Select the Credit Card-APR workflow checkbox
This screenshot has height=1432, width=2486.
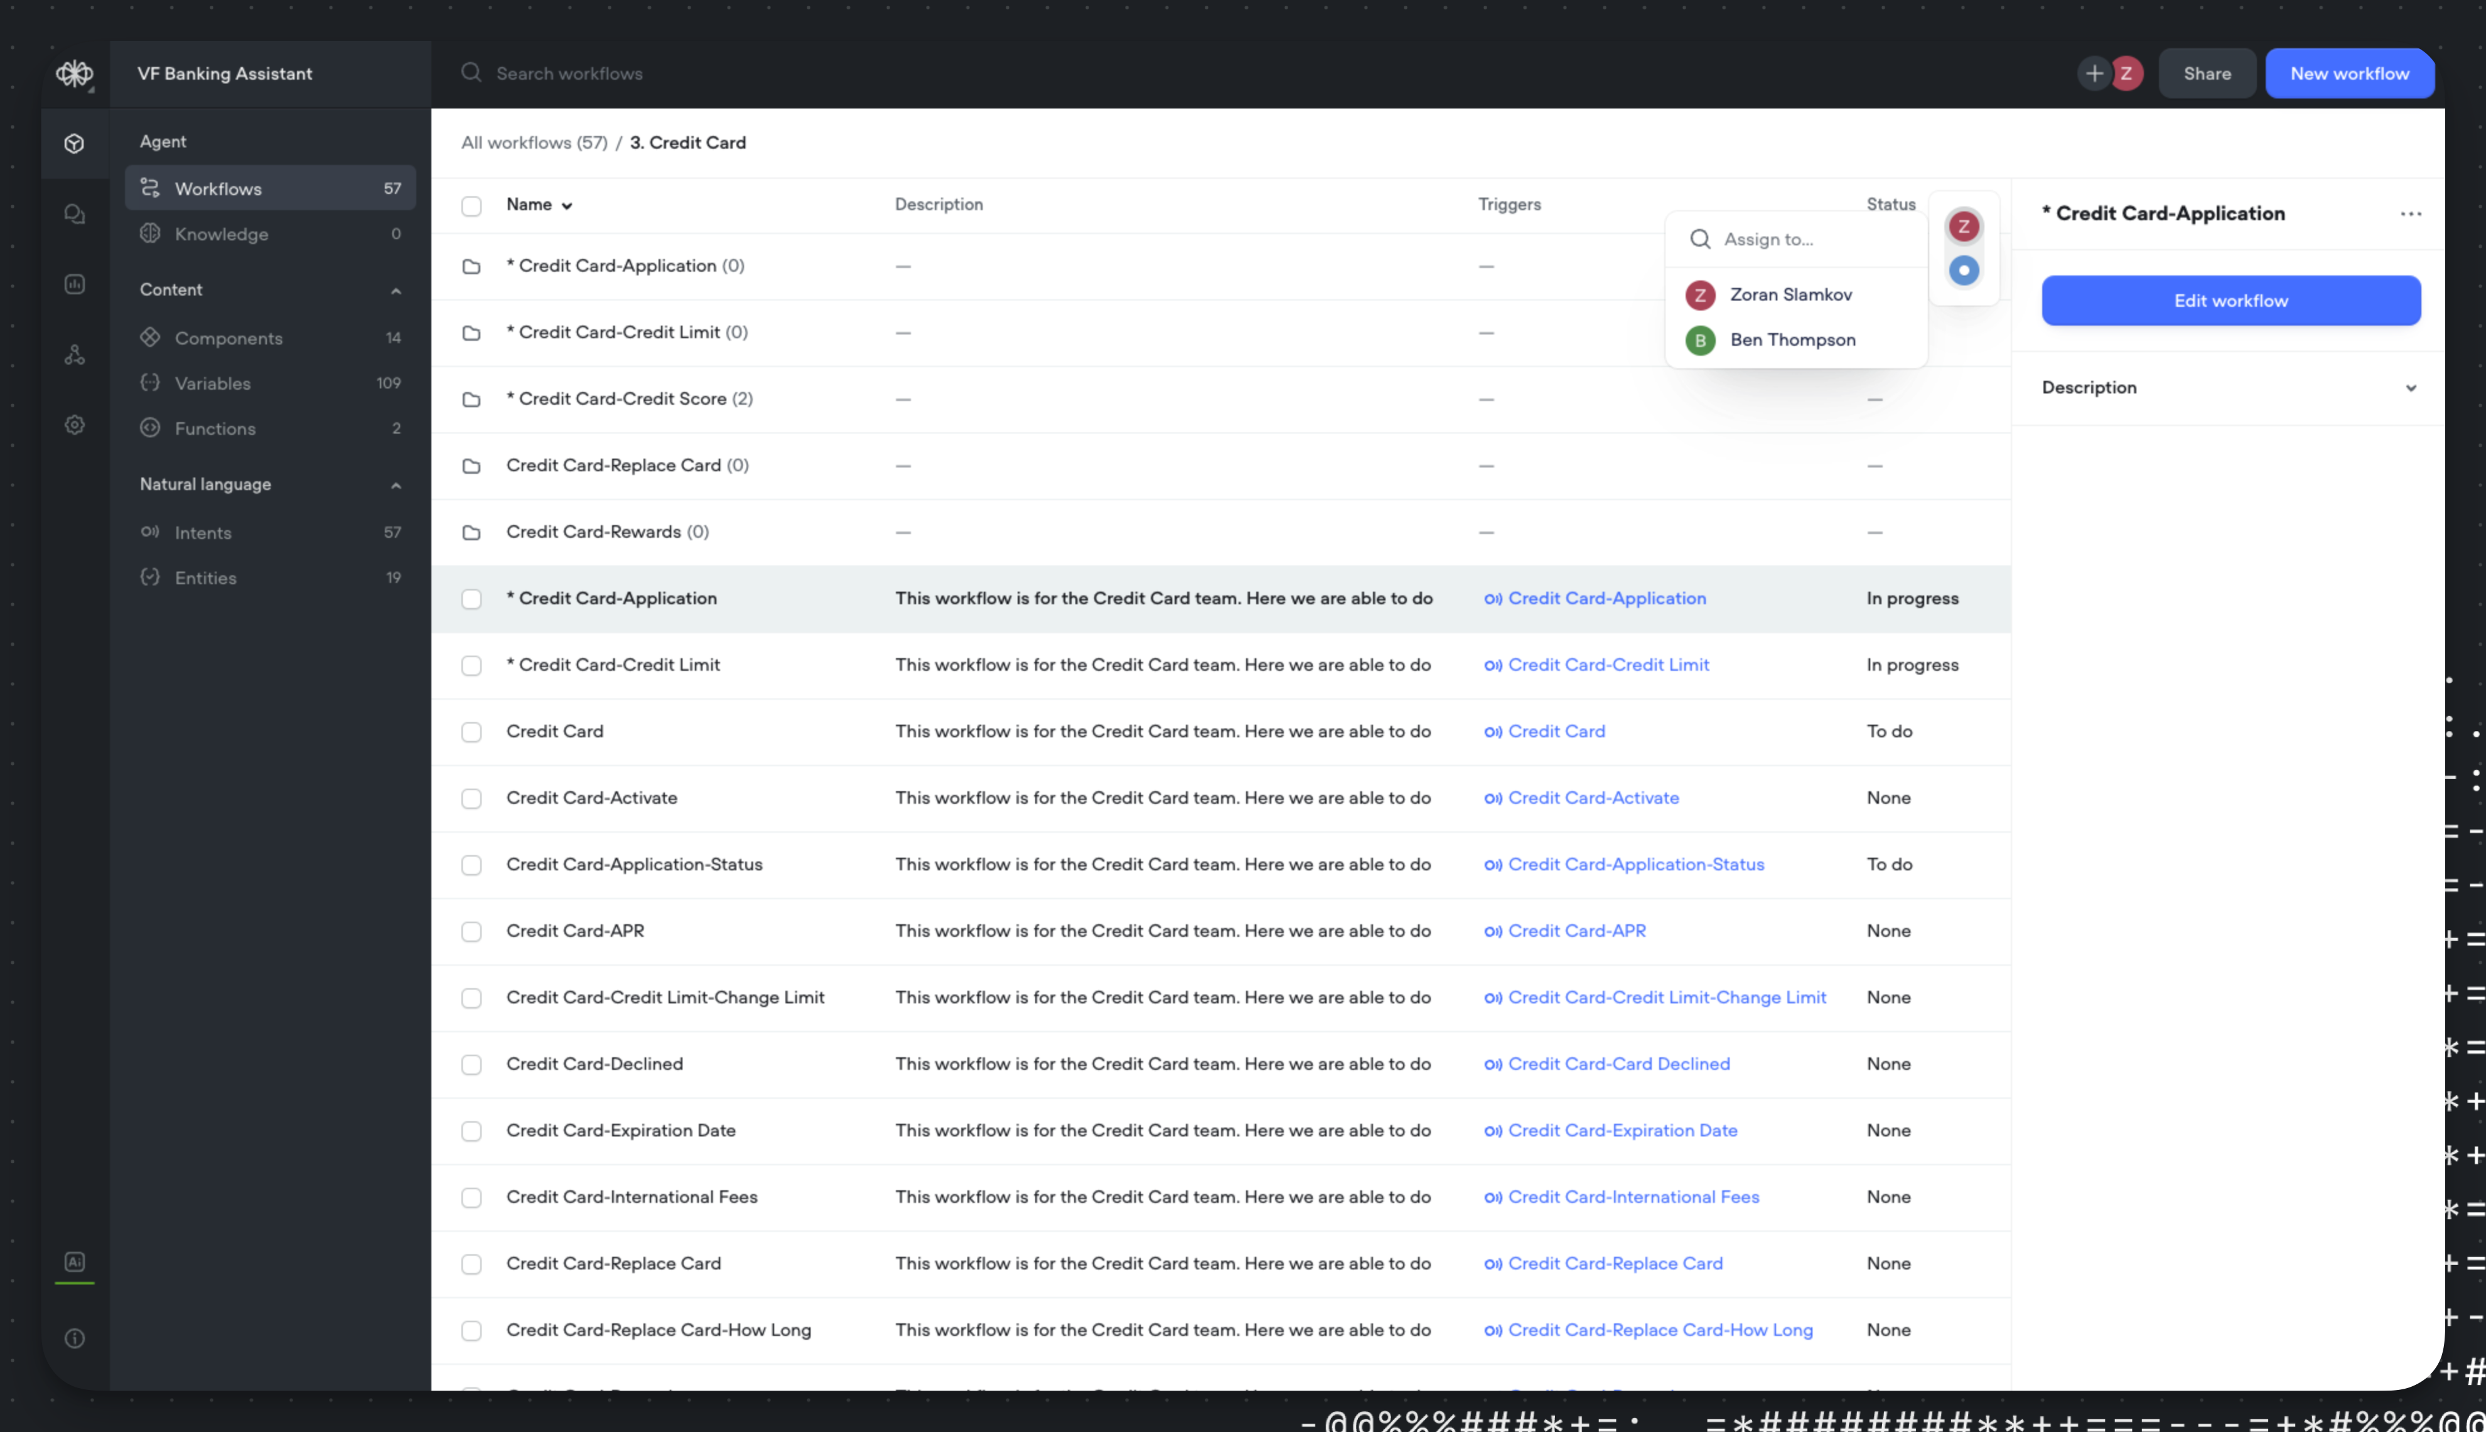(471, 931)
